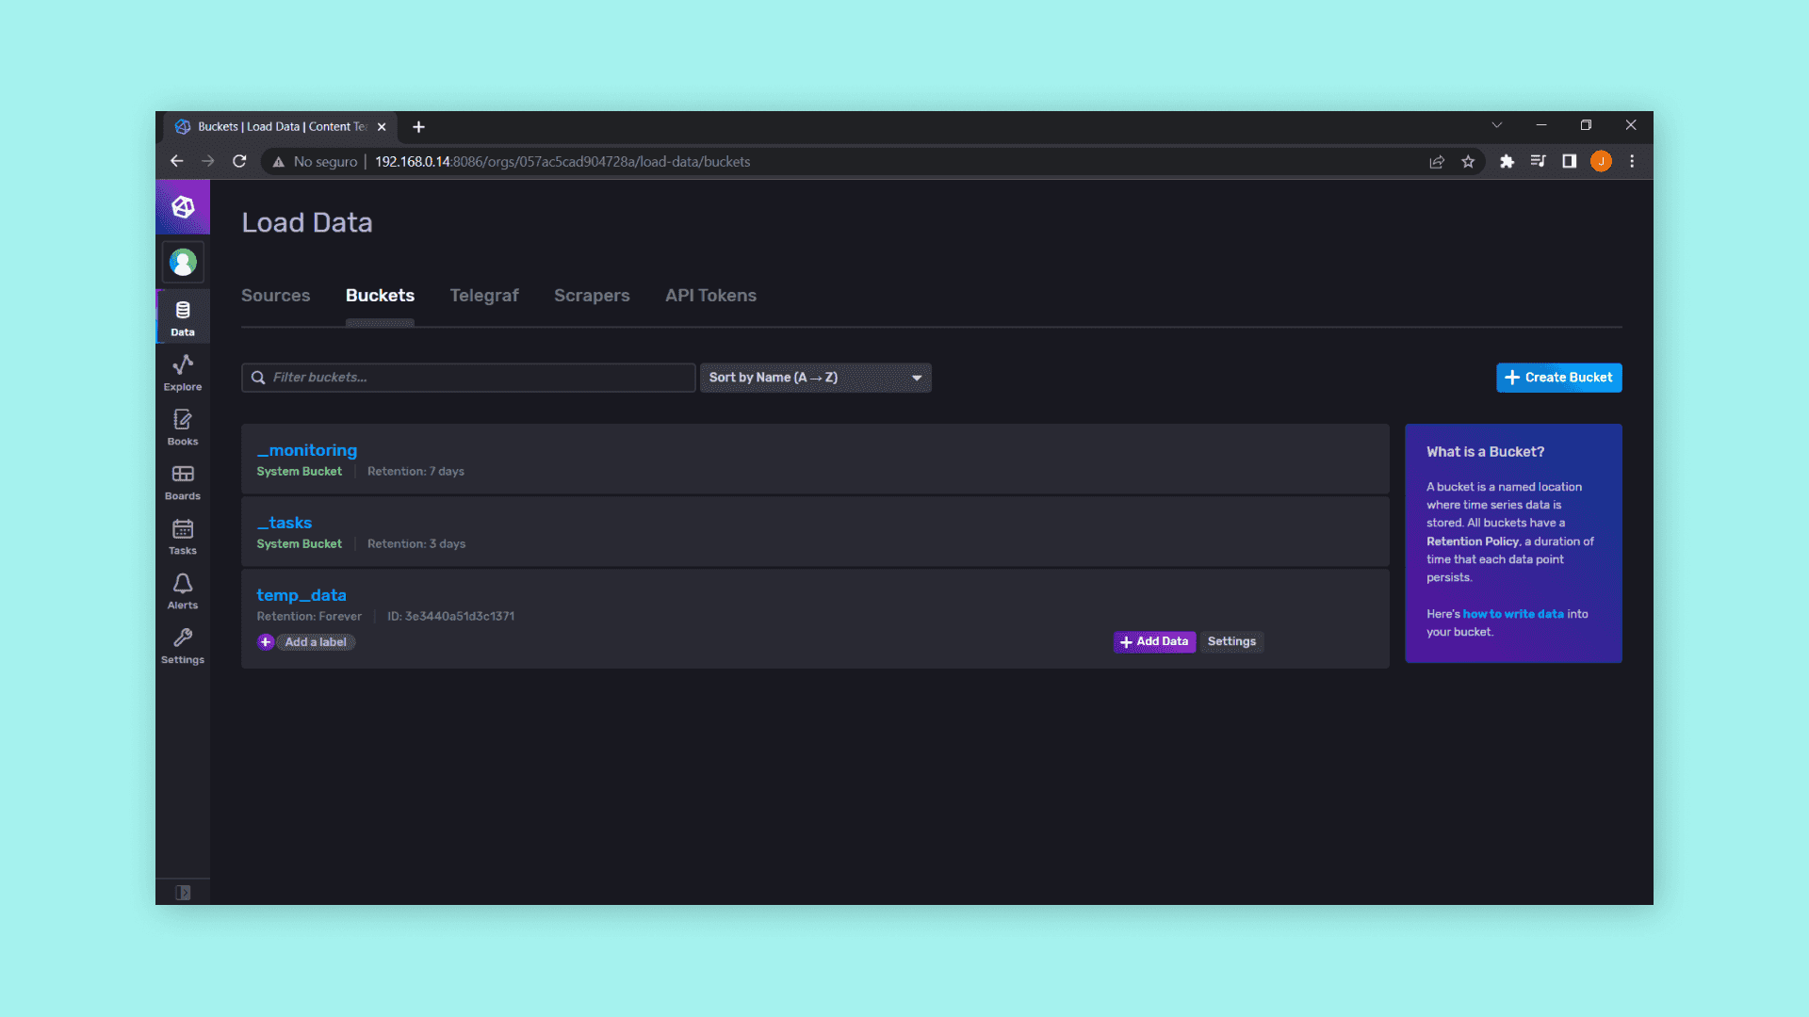Toggle the sidebar collapse button
Screen dimensions: 1809x1017
[183, 892]
